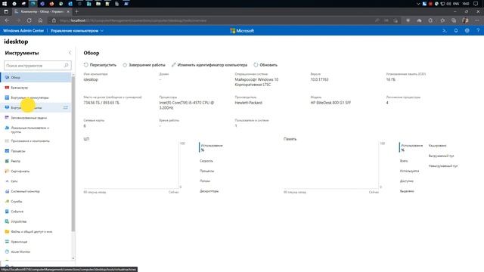Open a new browser tab
The image size is (484, 272).
tap(77, 11)
